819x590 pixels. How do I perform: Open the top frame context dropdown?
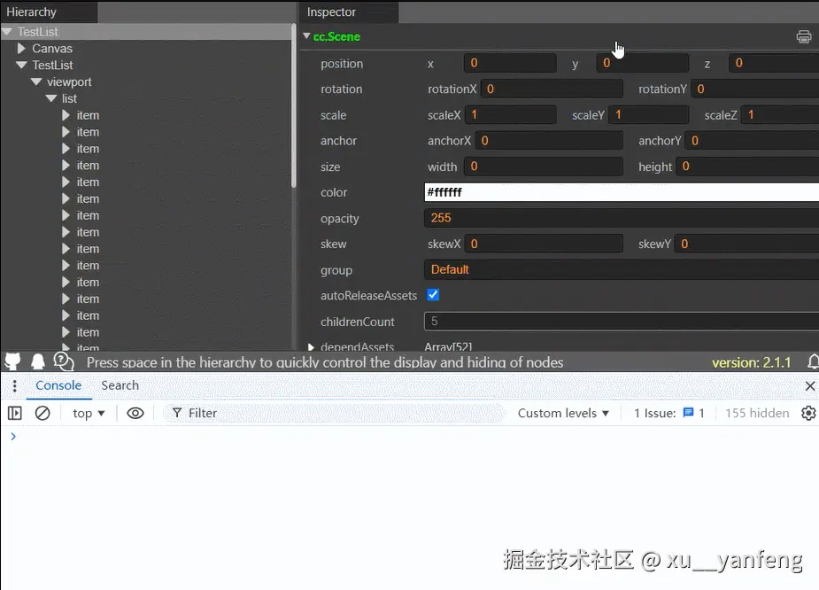pos(88,413)
